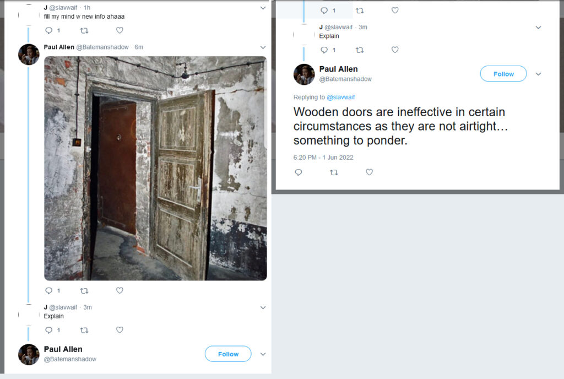Screen dimensions: 564x379
Task: Open options chevron on right-panel 'Explain' tweet
Action: pos(539,28)
